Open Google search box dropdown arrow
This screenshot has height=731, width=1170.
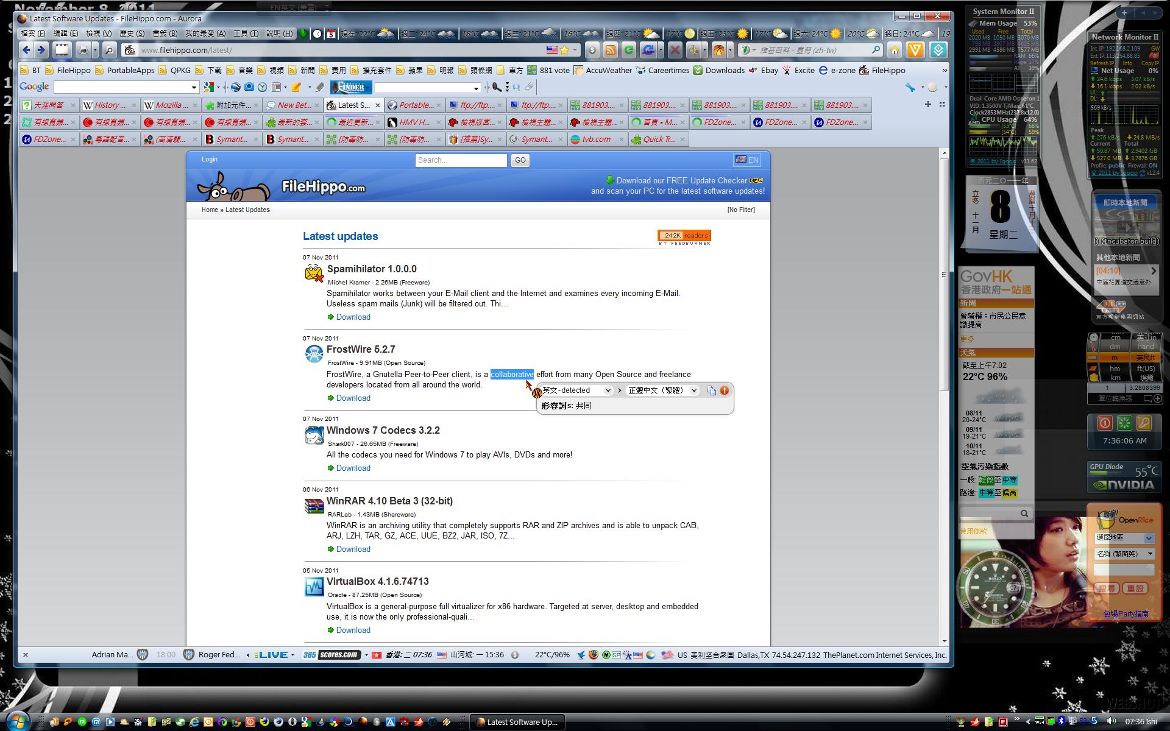tap(194, 87)
